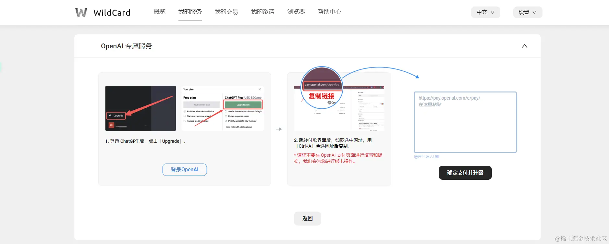The height and width of the screenshot is (244, 609).
Task: Click the 请在此填入URL hint text
Action: click(x=427, y=157)
